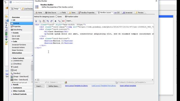
Task: Click the Controls item icon in UX list
Action: (x=12, y=23)
